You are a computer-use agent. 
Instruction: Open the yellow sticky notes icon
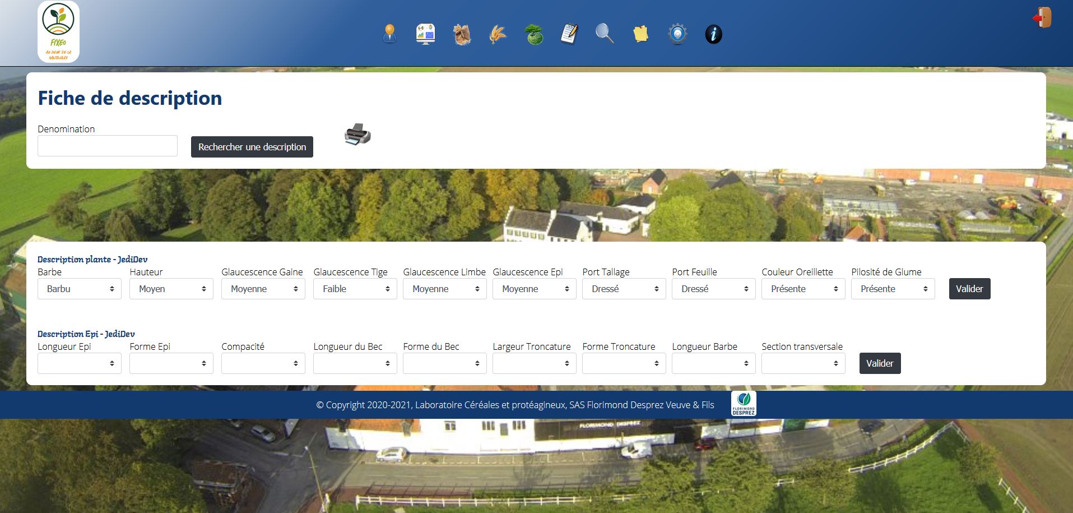(640, 34)
